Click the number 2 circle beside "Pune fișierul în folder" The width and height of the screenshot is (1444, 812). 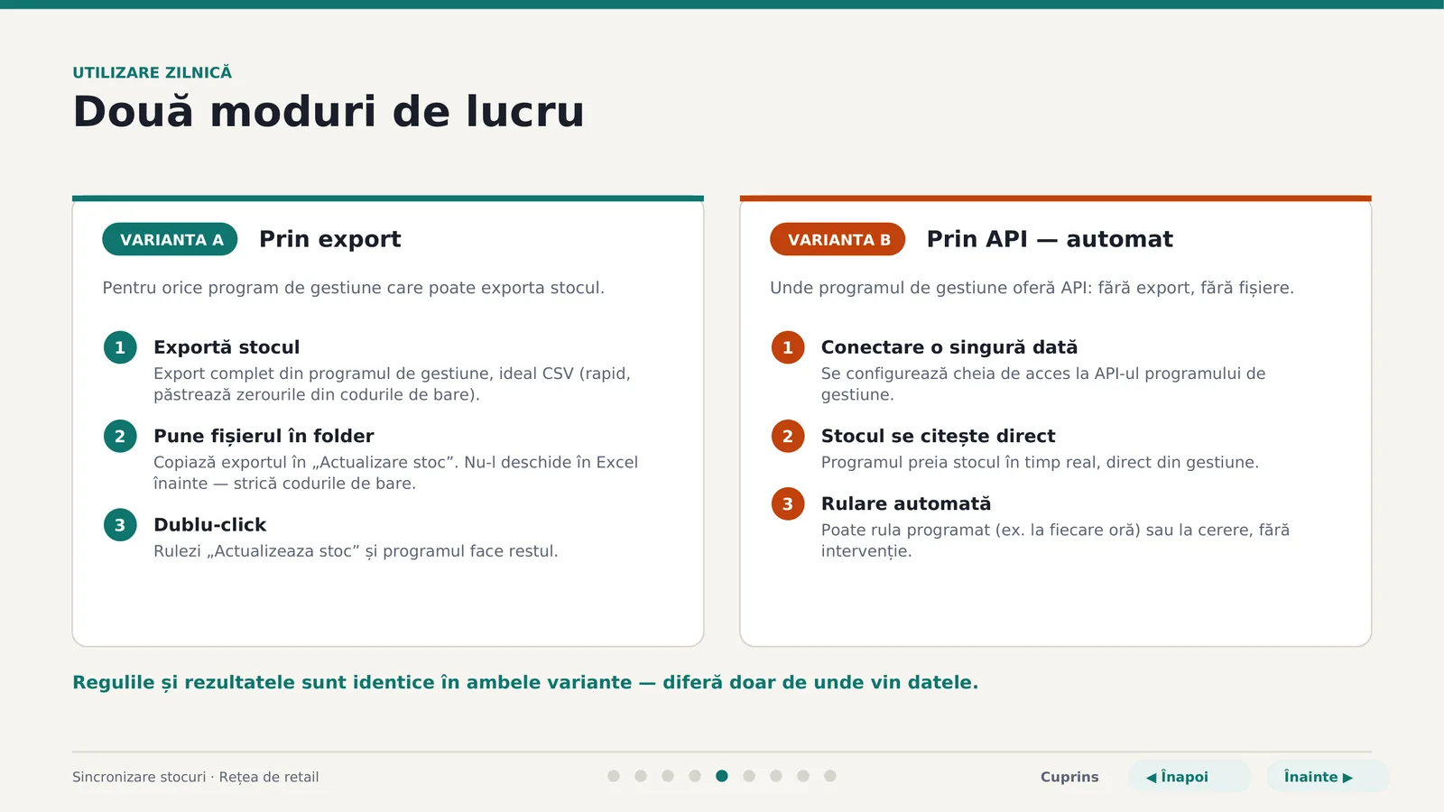(120, 437)
